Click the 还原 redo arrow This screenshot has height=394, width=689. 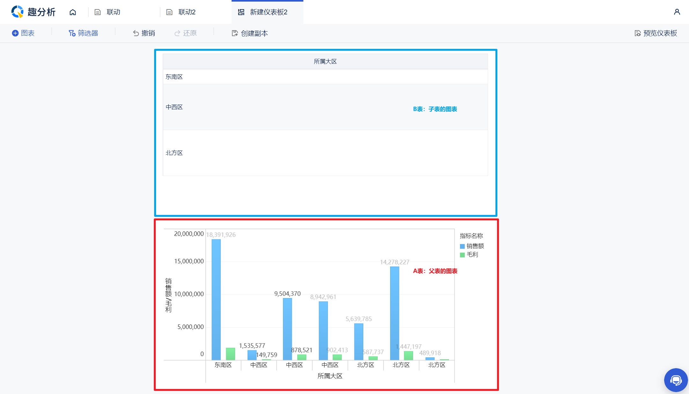coord(177,33)
